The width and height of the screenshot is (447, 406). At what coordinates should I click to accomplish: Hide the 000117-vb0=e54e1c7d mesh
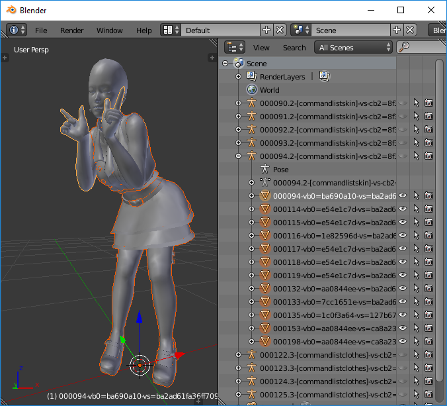[403, 248]
